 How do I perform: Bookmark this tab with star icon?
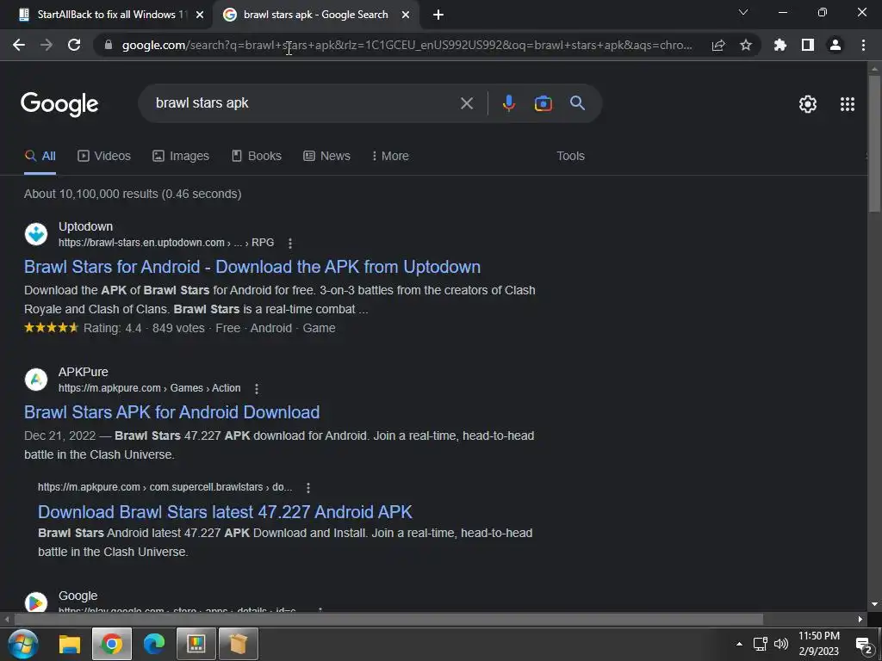coord(746,45)
